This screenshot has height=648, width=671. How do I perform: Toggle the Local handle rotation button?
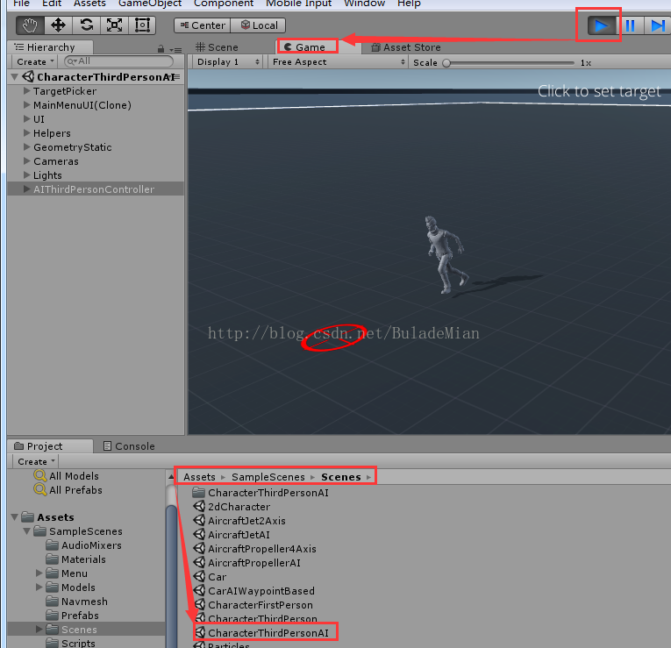(259, 25)
